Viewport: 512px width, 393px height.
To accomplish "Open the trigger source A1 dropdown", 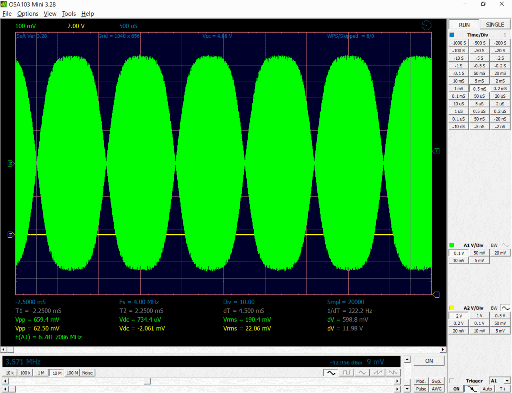I will 500,380.
